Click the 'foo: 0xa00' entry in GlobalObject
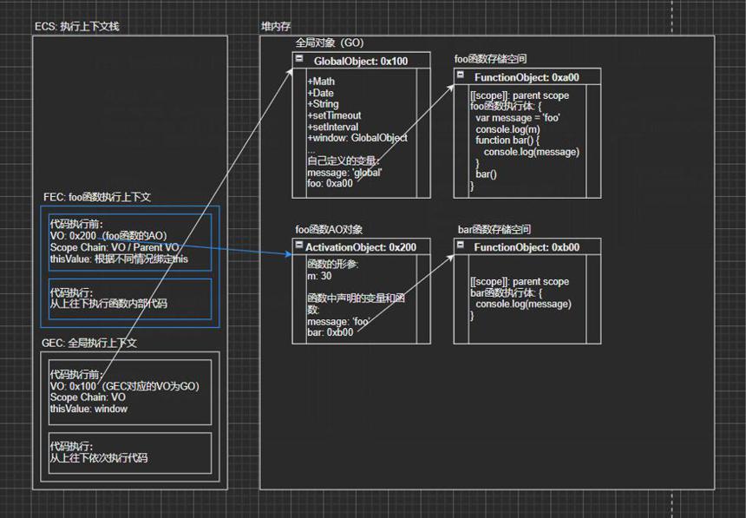 tap(330, 183)
